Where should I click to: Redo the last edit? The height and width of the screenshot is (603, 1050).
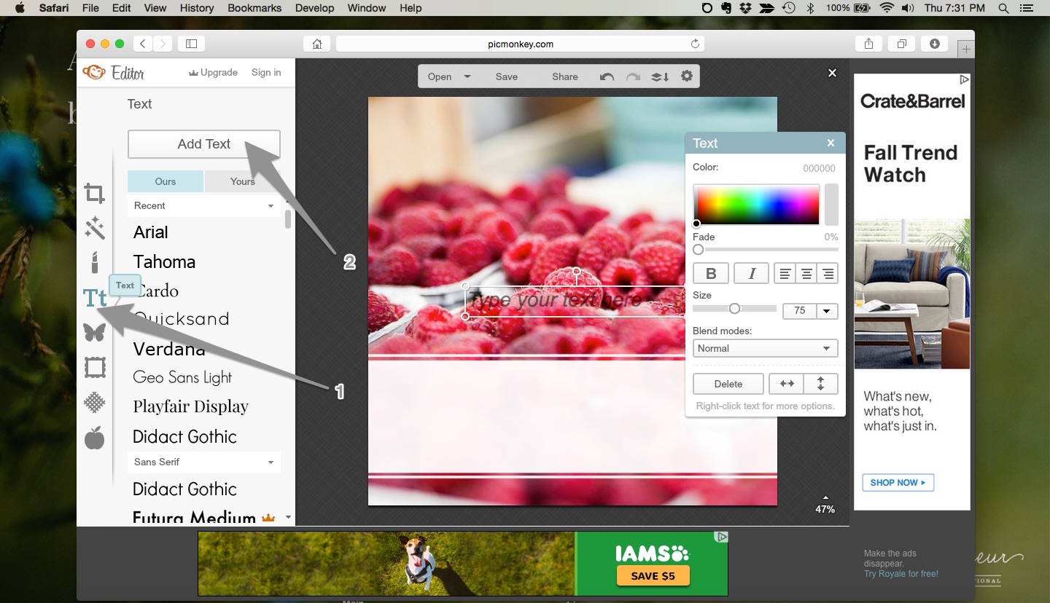[x=633, y=76]
